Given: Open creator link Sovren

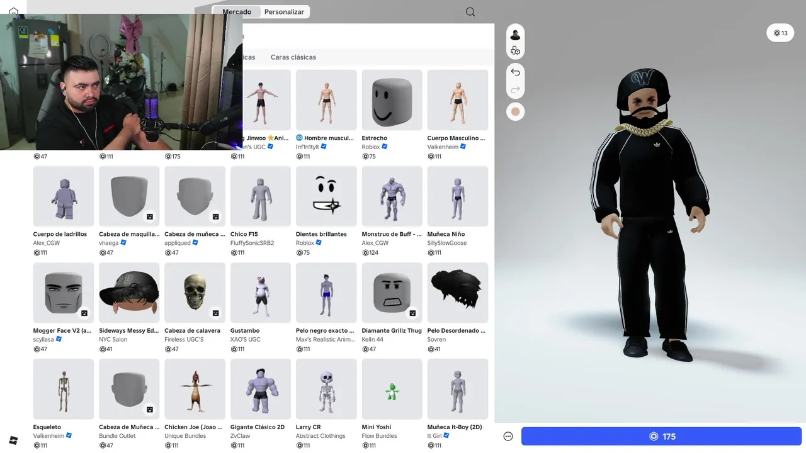Looking at the screenshot, I should (x=436, y=339).
